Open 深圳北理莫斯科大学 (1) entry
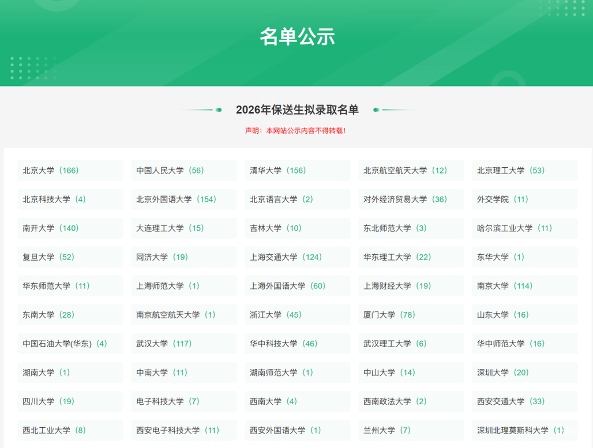The height and width of the screenshot is (448, 593). (x=525, y=430)
